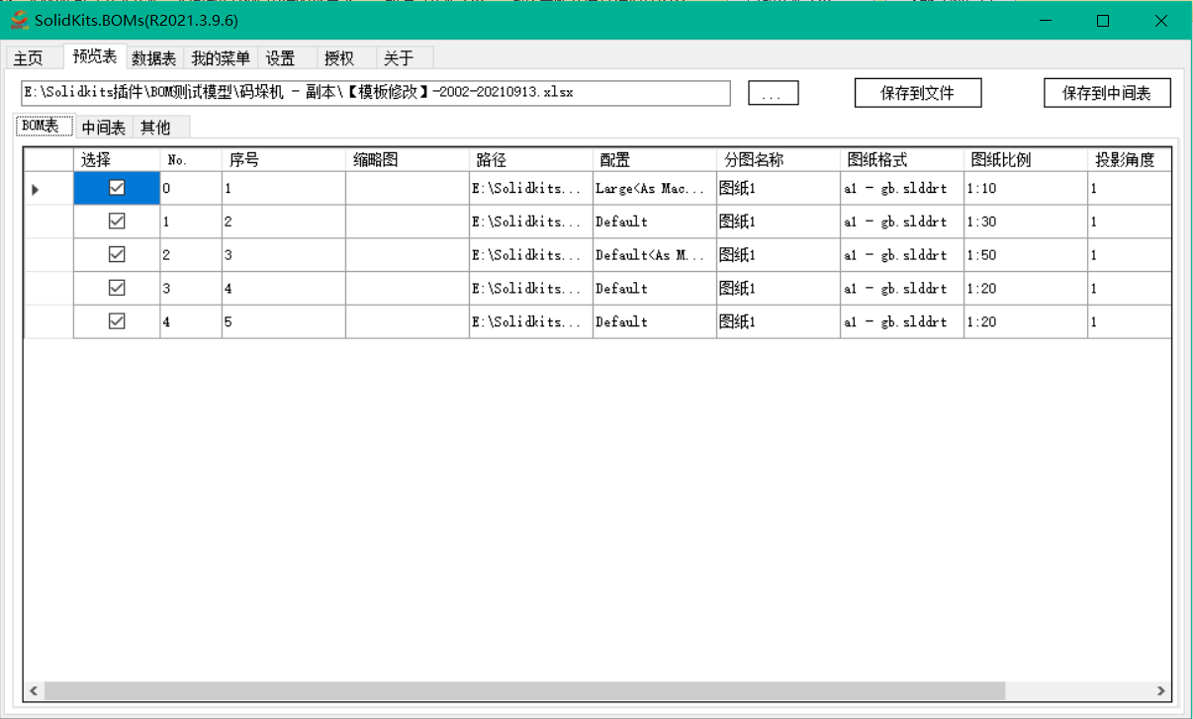
Task: Toggle the checkbox on row No.3
Action: tap(117, 288)
